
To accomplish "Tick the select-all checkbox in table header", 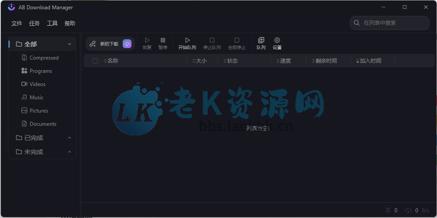I will pos(95,61).
